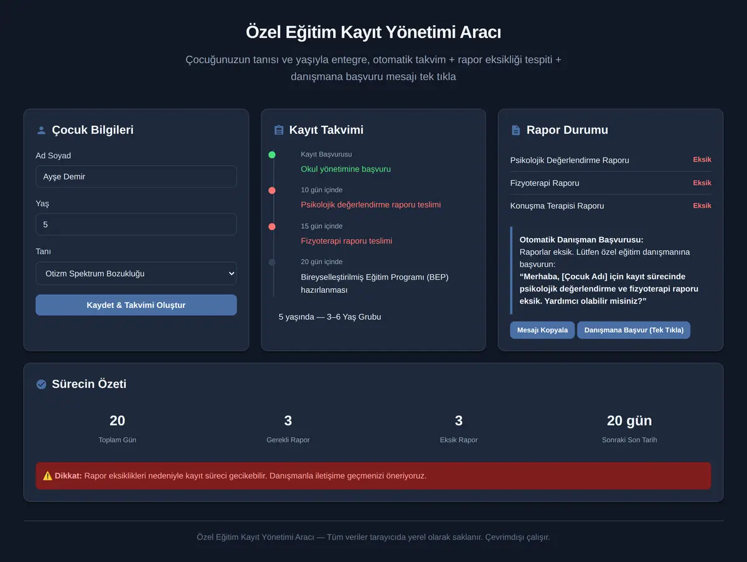Click Danışmana Başvur (Tek Tıkla) button
Image resolution: width=747 pixels, height=562 pixels.
coord(634,330)
